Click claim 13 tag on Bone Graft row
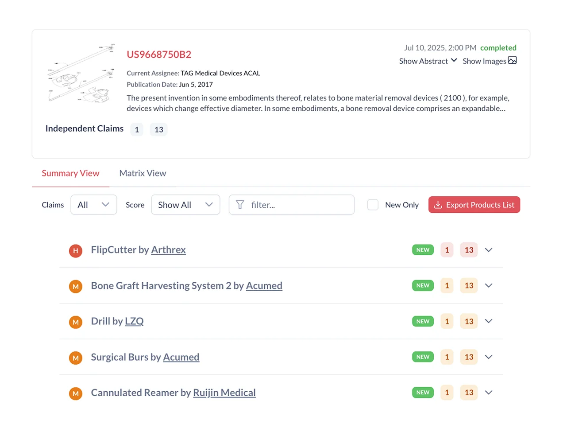 [469, 286]
